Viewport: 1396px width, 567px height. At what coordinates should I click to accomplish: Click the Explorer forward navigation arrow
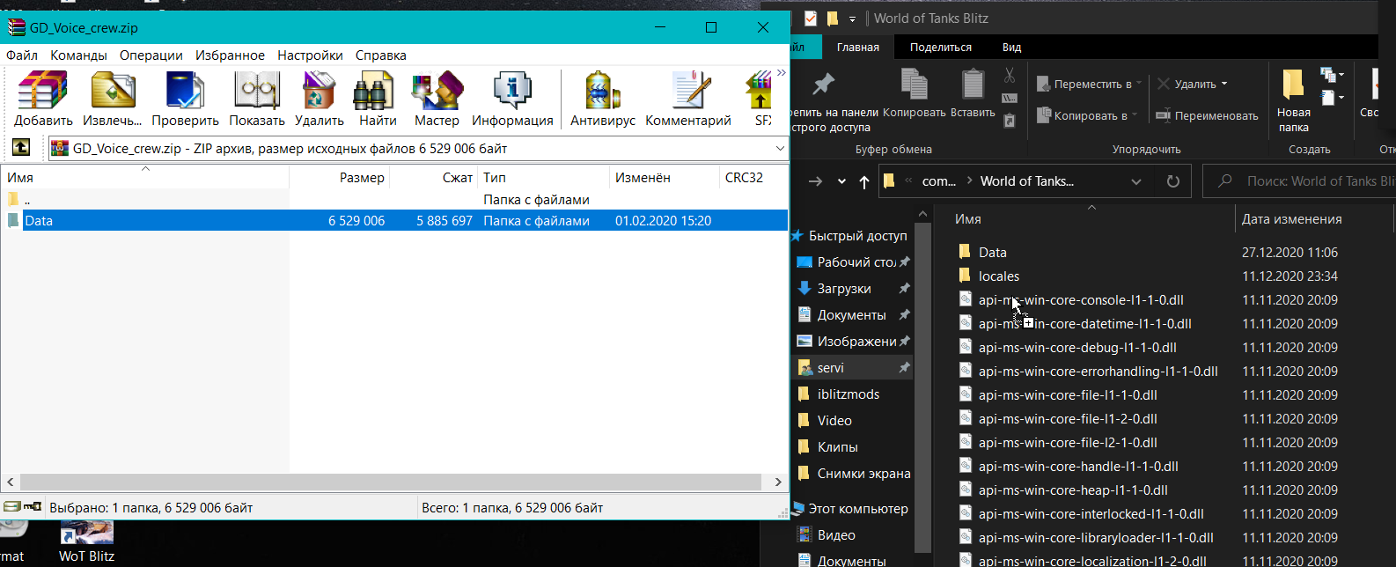[815, 181]
